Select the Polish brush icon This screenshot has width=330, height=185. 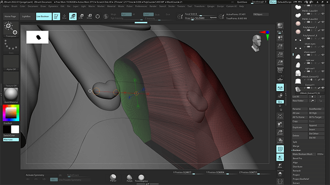[x=129, y=178]
